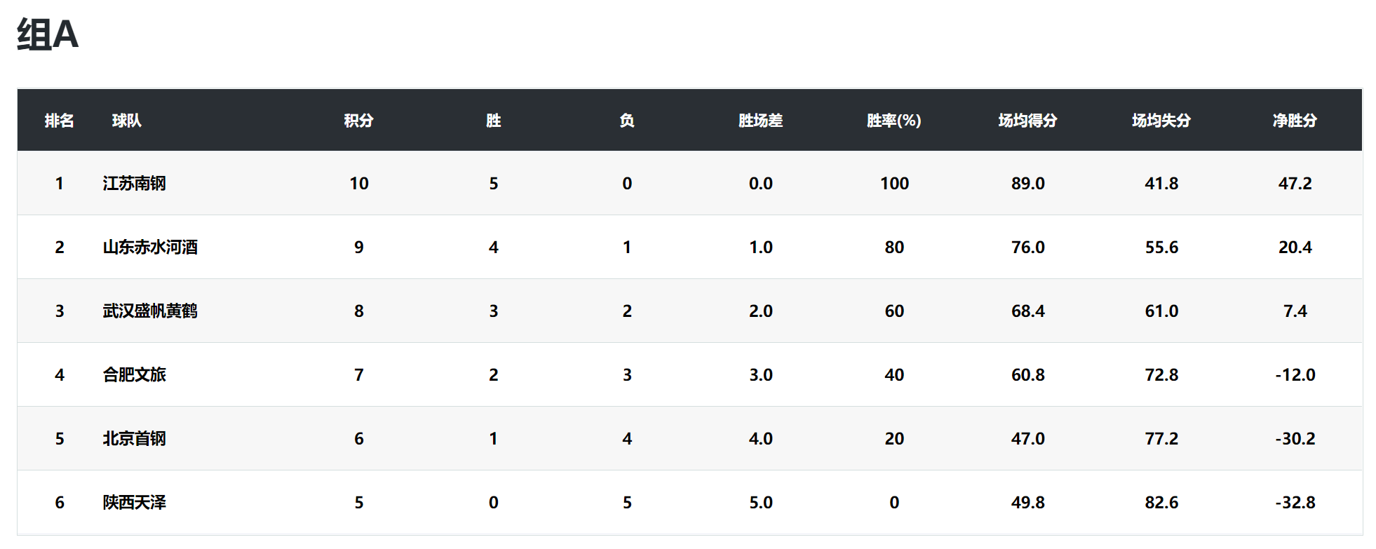The width and height of the screenshot is (1376, 549).
Task: Open the 山东赤水河酒 team link
Action: click(150, 248)
